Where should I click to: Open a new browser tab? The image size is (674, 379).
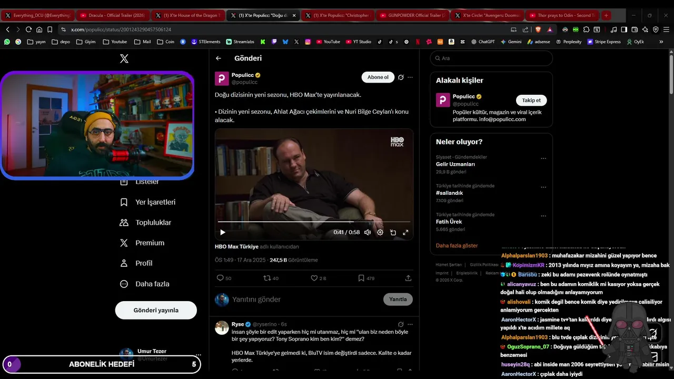[606, 15]
